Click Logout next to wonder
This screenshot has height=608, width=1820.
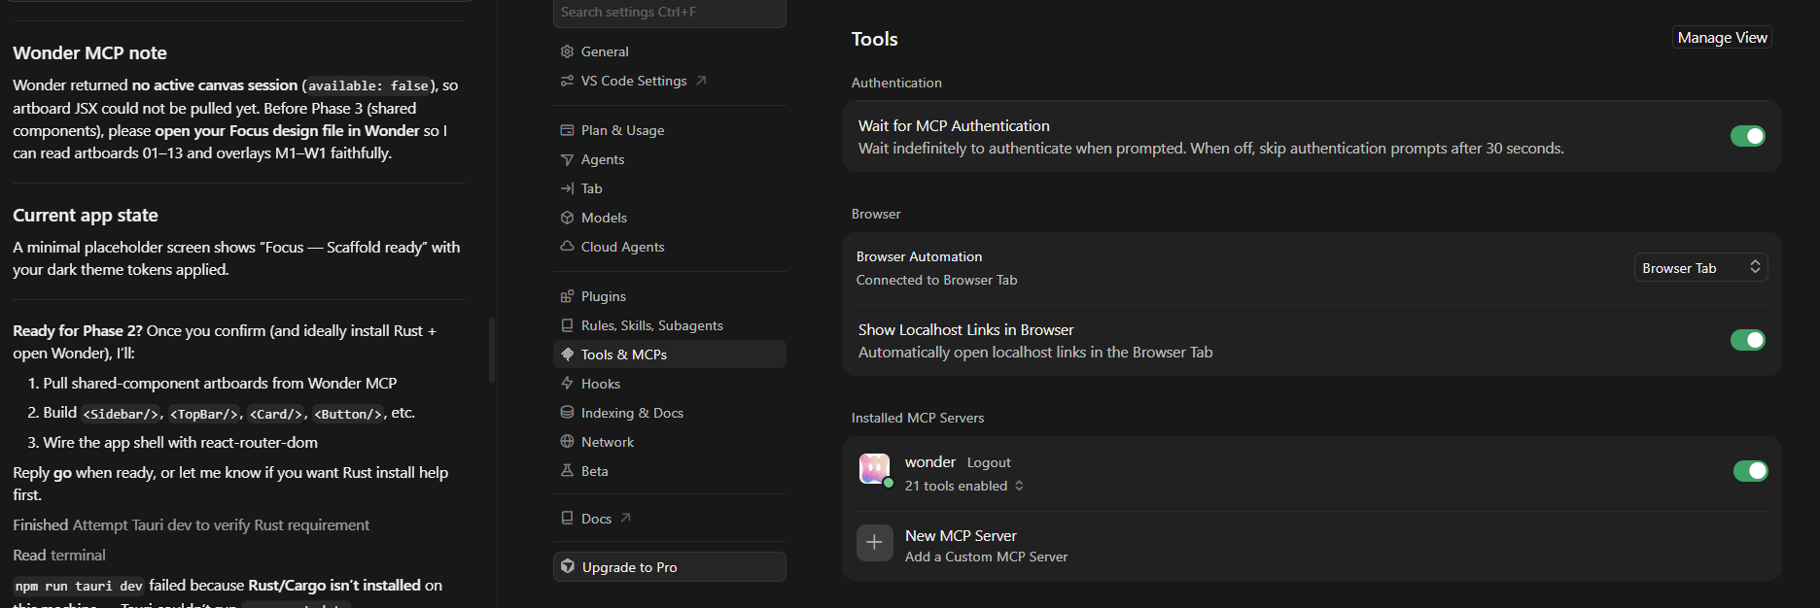click(989, 462)
